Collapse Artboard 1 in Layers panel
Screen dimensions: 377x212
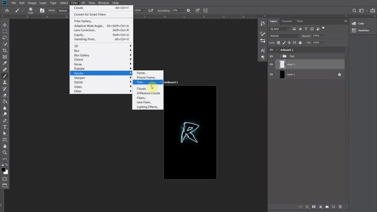click(x=277, y=50)
